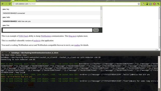
Task: Click the 'hello how are you' chat message
Action: pyautogui.click(x=17, y=21)
